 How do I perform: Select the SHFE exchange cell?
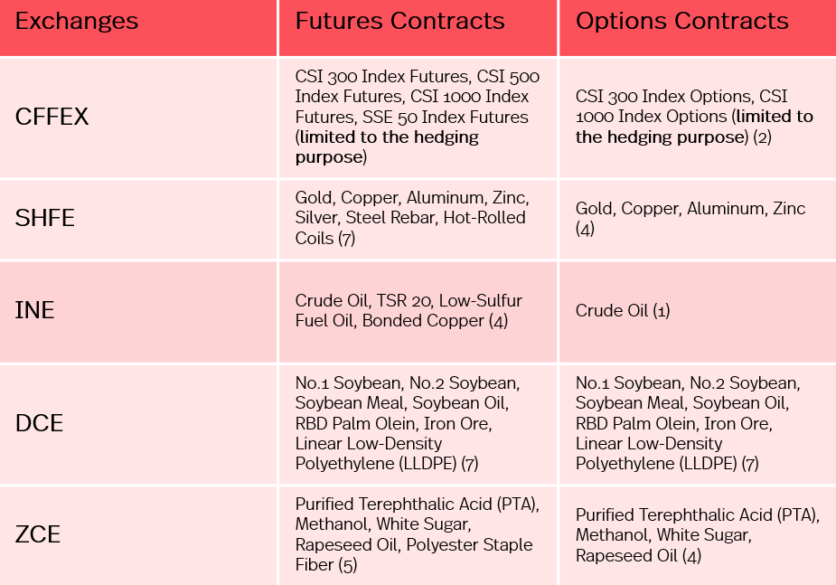tap(45, 218)
